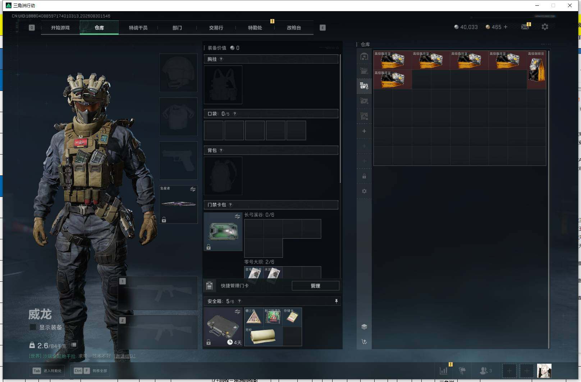Screen dimensions: 581x382
Task: Open the friends list icon
Action: pos(486,371)
